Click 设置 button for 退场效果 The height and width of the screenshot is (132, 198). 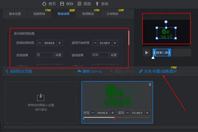point(114,55)
